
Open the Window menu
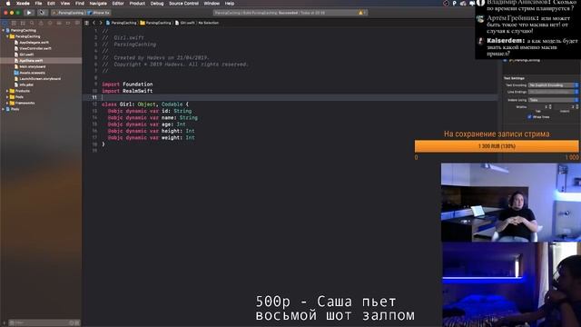(x=212, y=4)
